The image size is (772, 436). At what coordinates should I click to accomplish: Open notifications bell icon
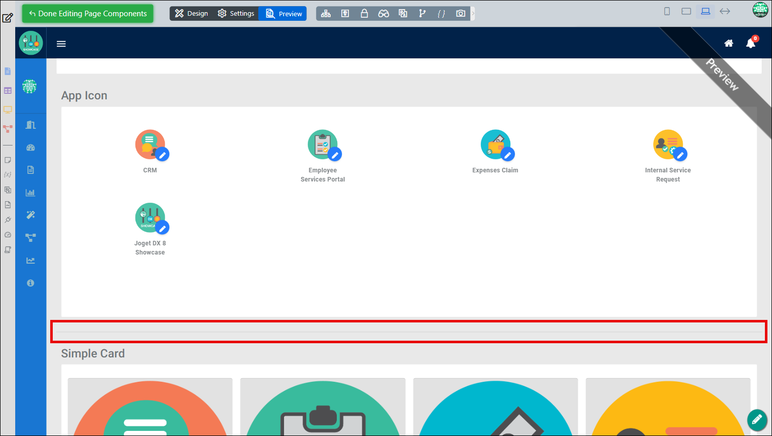(x=751, y=43)
